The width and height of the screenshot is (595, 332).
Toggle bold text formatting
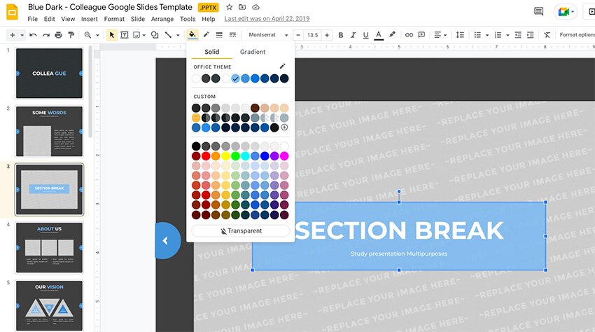[341, 34]
